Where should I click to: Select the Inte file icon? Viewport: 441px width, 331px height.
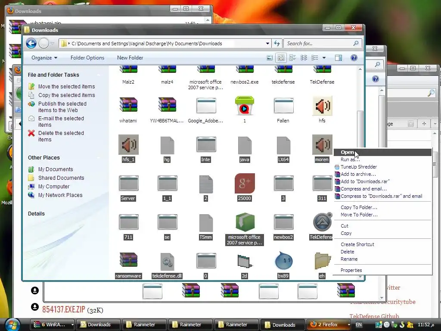tap(206, 144)
